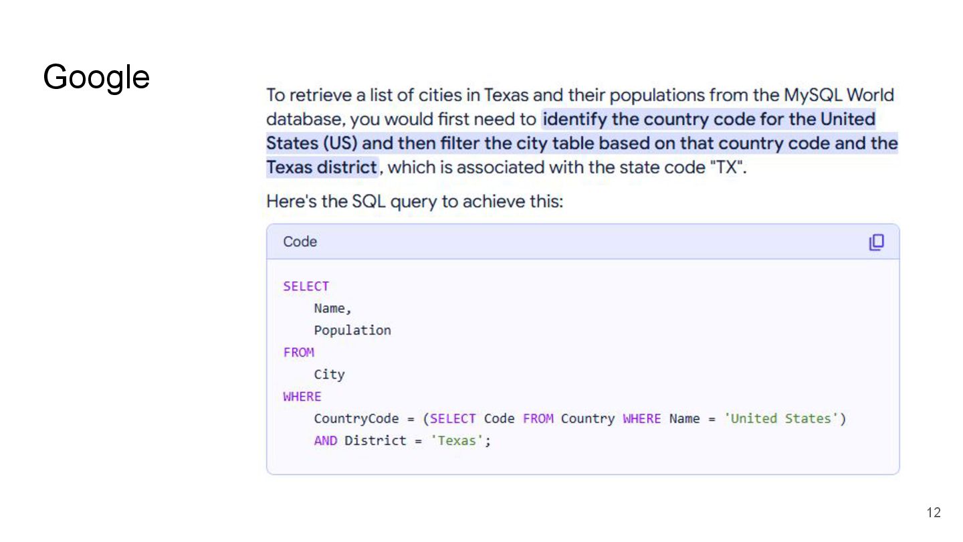Click the 'Texas' string literal in code
This screenshot has width=963, height=542.
pyautogui.click(x=457, y=441)
